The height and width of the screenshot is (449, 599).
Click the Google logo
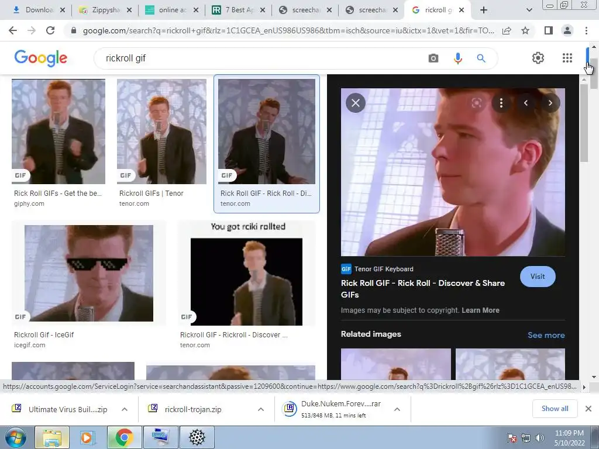point(41,58)
